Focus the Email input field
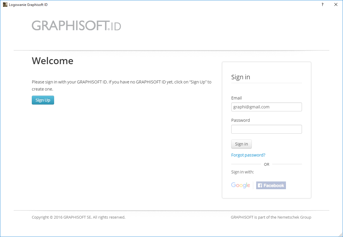 click(x=266, y=107)
